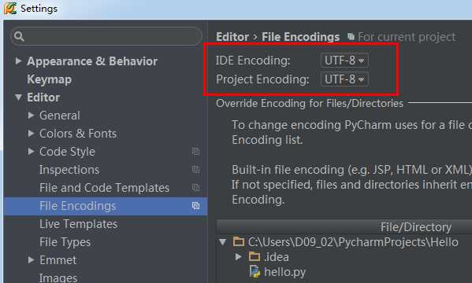Viewport: 472px width, 283px height.
Task: Click project-level icon beside Code Style
Action: [195, 152]
